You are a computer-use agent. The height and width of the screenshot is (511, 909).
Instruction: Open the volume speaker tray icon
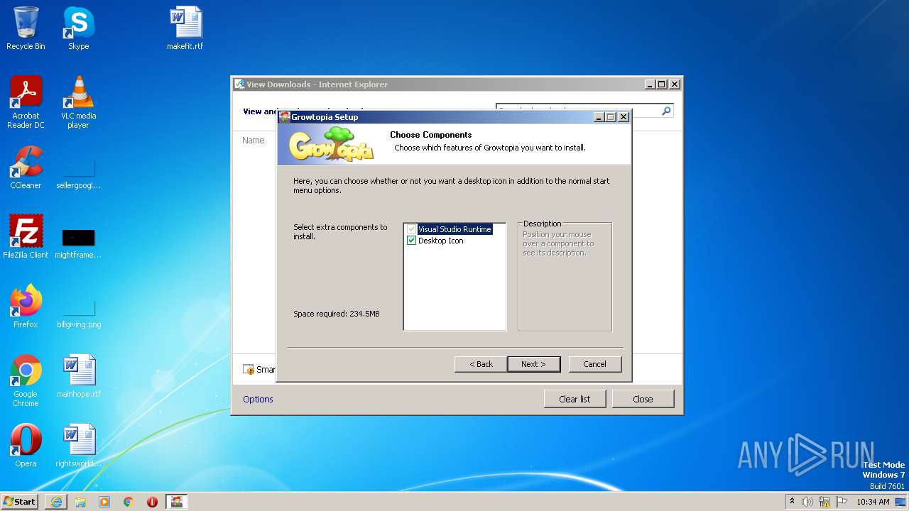[807, 501]
